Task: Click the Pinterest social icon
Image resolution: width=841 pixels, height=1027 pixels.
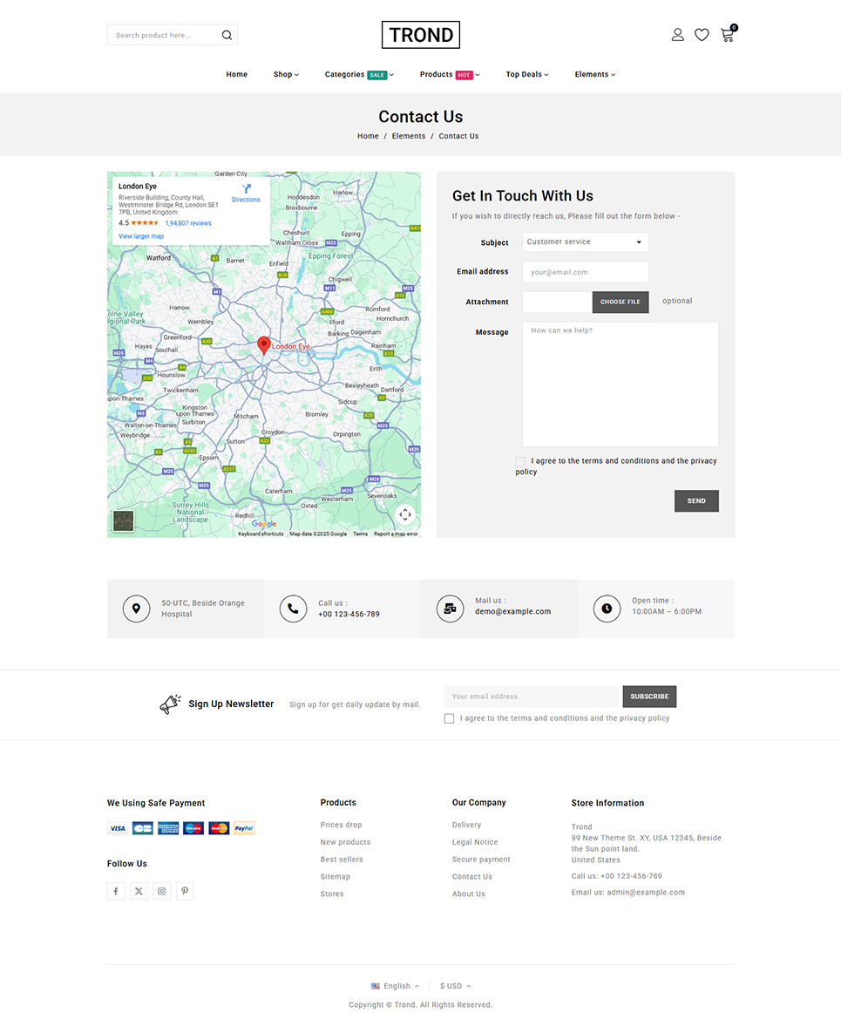Action: [x=185, y=891]
